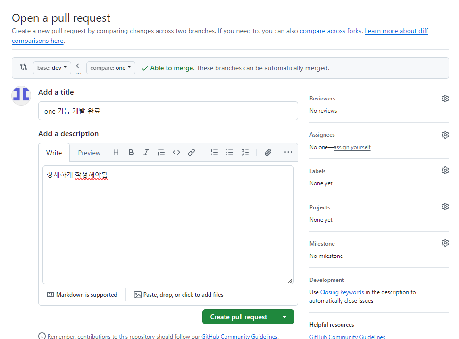The width and height of the screenshot is (459, 339).
Task: Open the compare: one branch dropdown
Action: (111, 68)
